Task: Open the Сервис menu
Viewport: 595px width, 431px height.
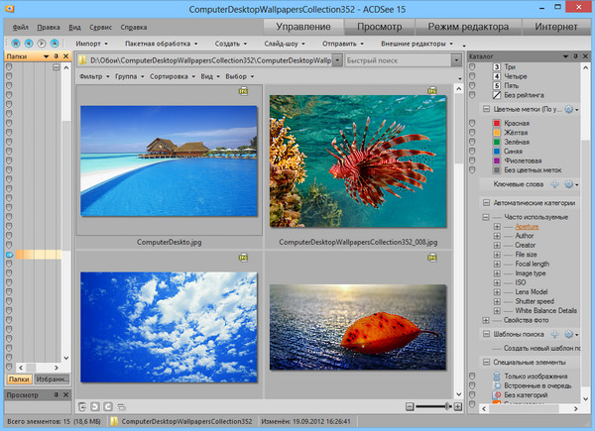Action: (x=99, y=26)
